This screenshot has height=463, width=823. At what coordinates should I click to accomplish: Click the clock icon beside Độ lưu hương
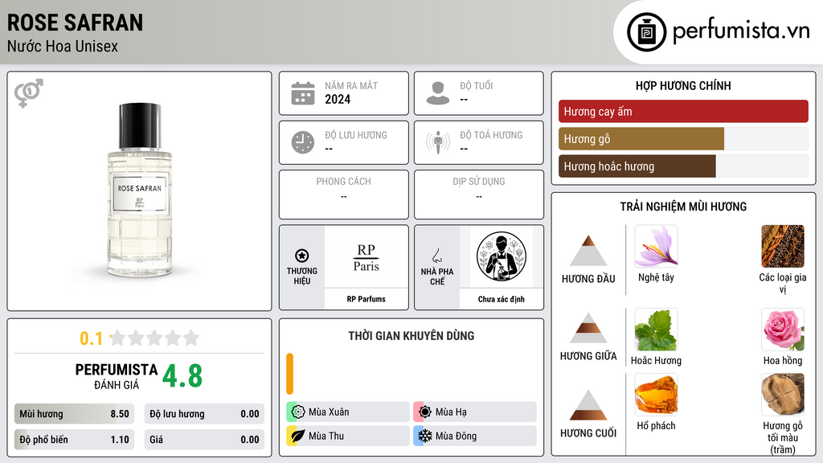tap(303, 142)
